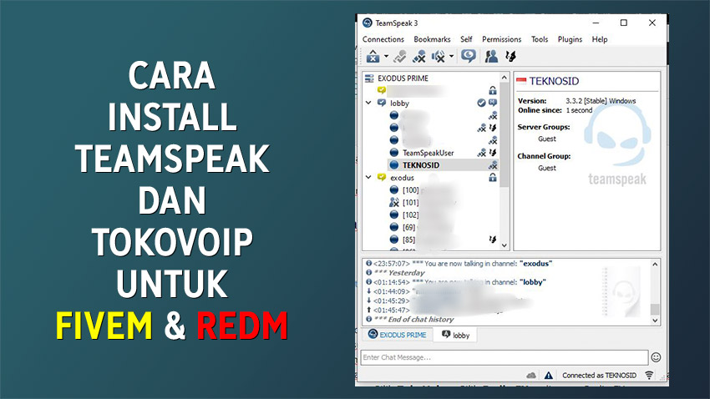
Task: Open the Self menu
Action: point(466,39)
